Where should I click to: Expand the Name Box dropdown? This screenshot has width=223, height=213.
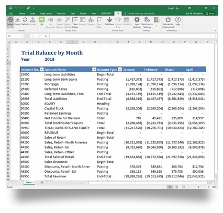click(x=23, y=36)
